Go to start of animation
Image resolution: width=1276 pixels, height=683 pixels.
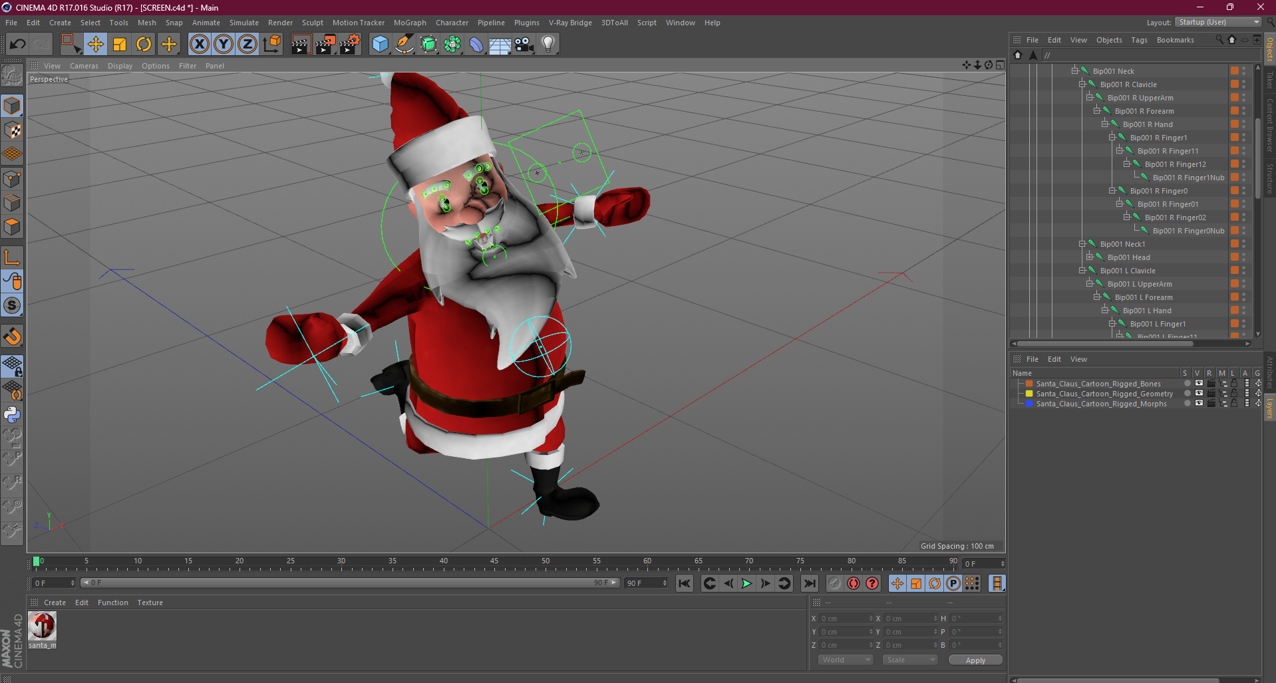tap(684, 583)
